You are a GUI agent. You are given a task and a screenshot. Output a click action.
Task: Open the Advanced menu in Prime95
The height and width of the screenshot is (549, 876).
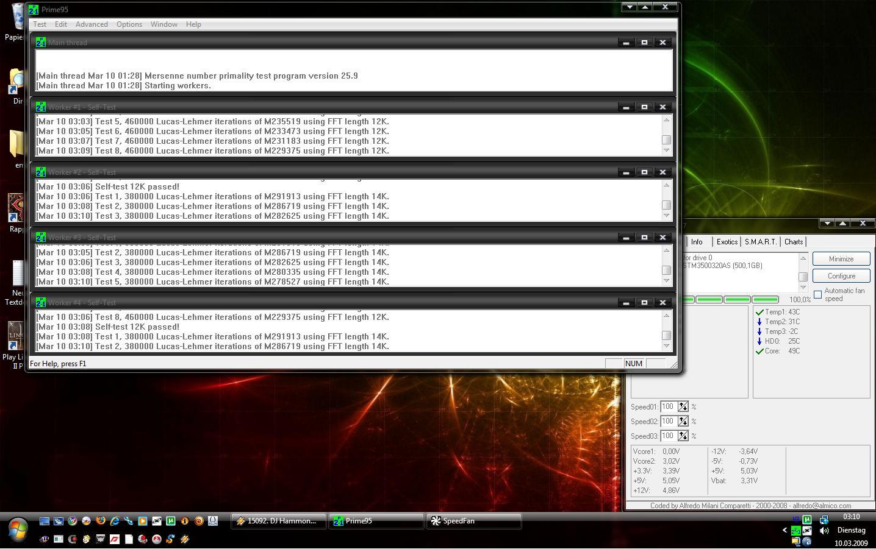pyautogui.click(x=92, y=24)
